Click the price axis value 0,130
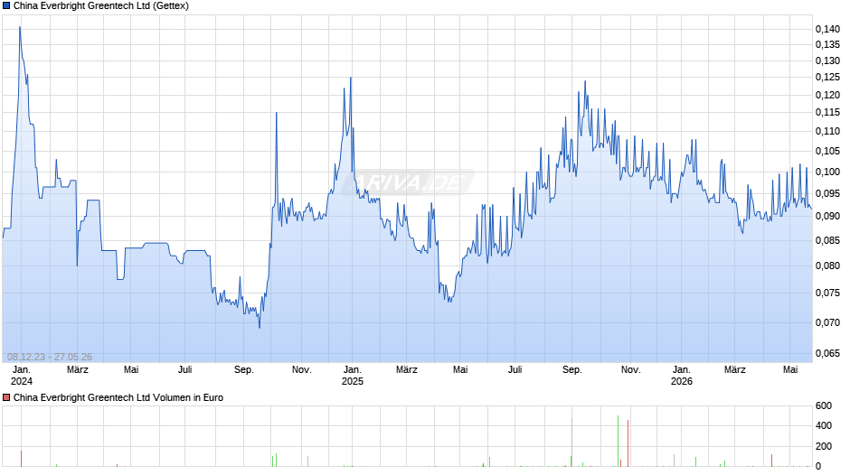Screen dimensions: 850x475 point(827,61)
